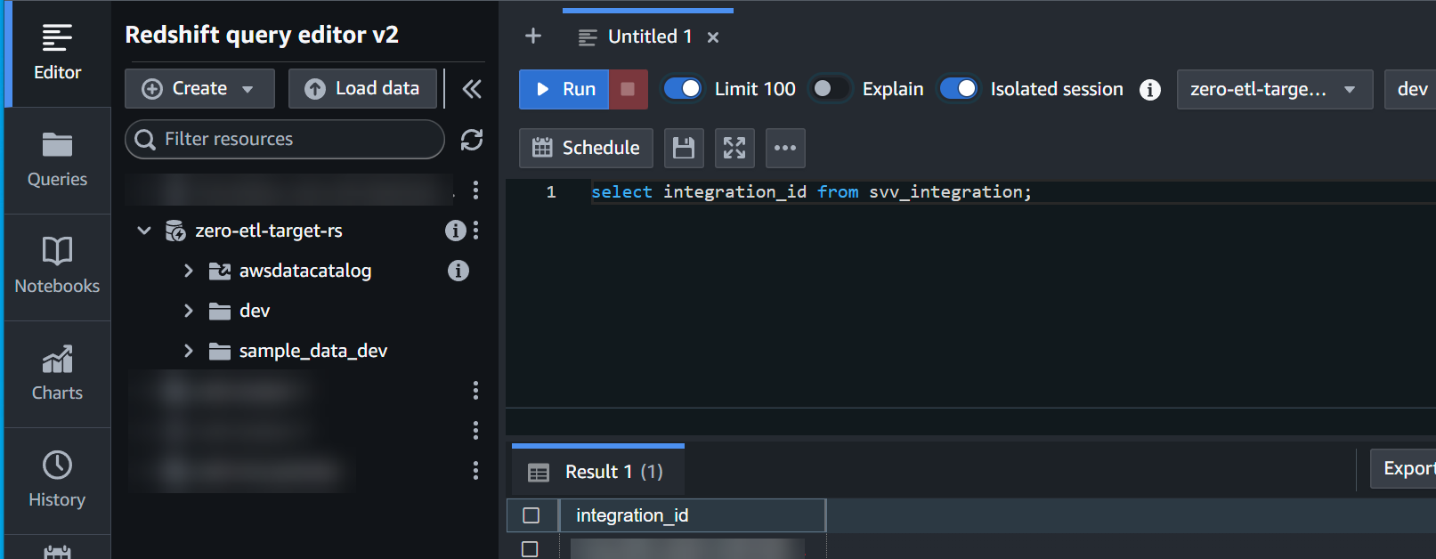Open the Charts section
1436x559 pixels.
(57, 374)
